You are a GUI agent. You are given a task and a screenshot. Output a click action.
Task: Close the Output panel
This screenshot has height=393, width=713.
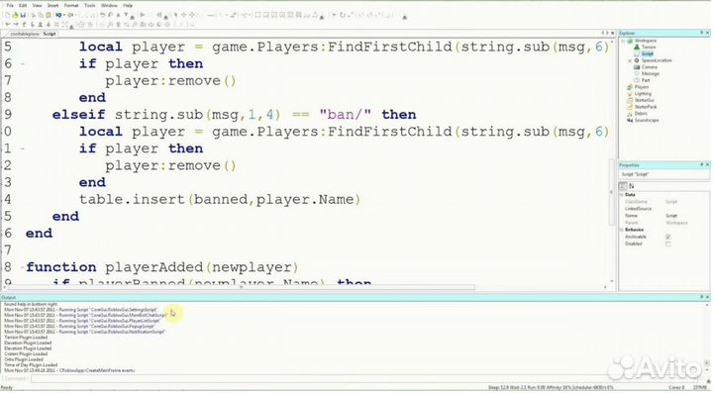point(707,297)
